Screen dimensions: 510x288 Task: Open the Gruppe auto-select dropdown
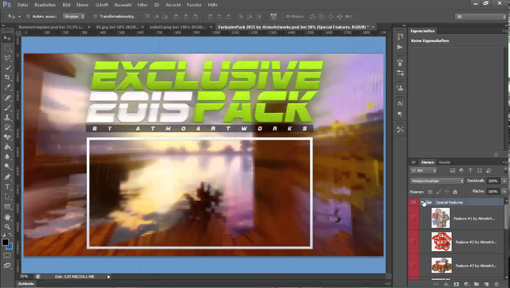coord(74,16)
